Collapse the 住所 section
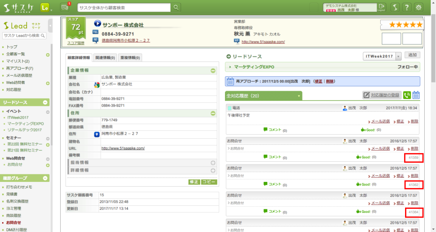The image size is (436, 232). [213, 113]
